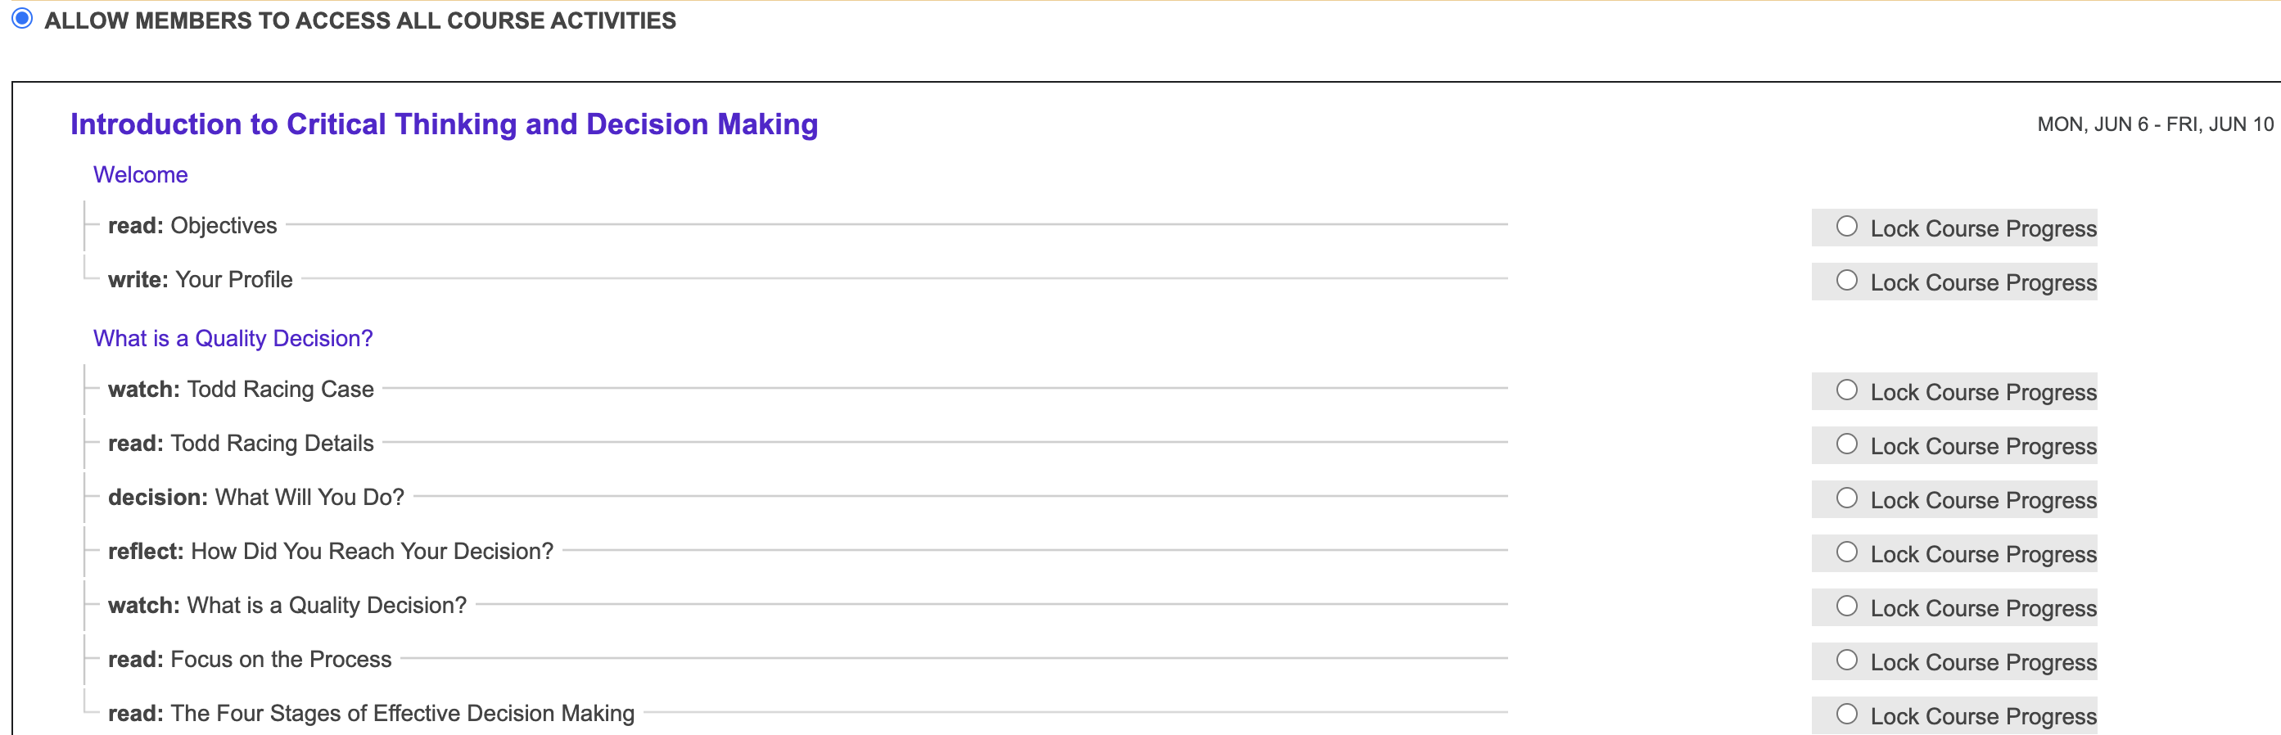Image resolution: width=2281 pixels, height=735 pixels.
Task: Open the Welcome section link
Action: [x=140, y=174]
